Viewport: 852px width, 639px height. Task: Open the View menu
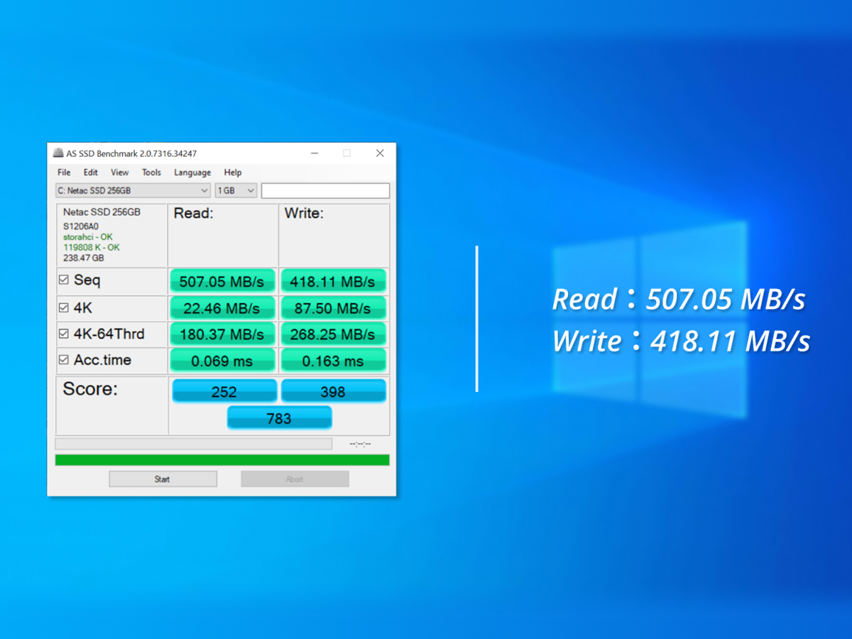click(120, 173)
